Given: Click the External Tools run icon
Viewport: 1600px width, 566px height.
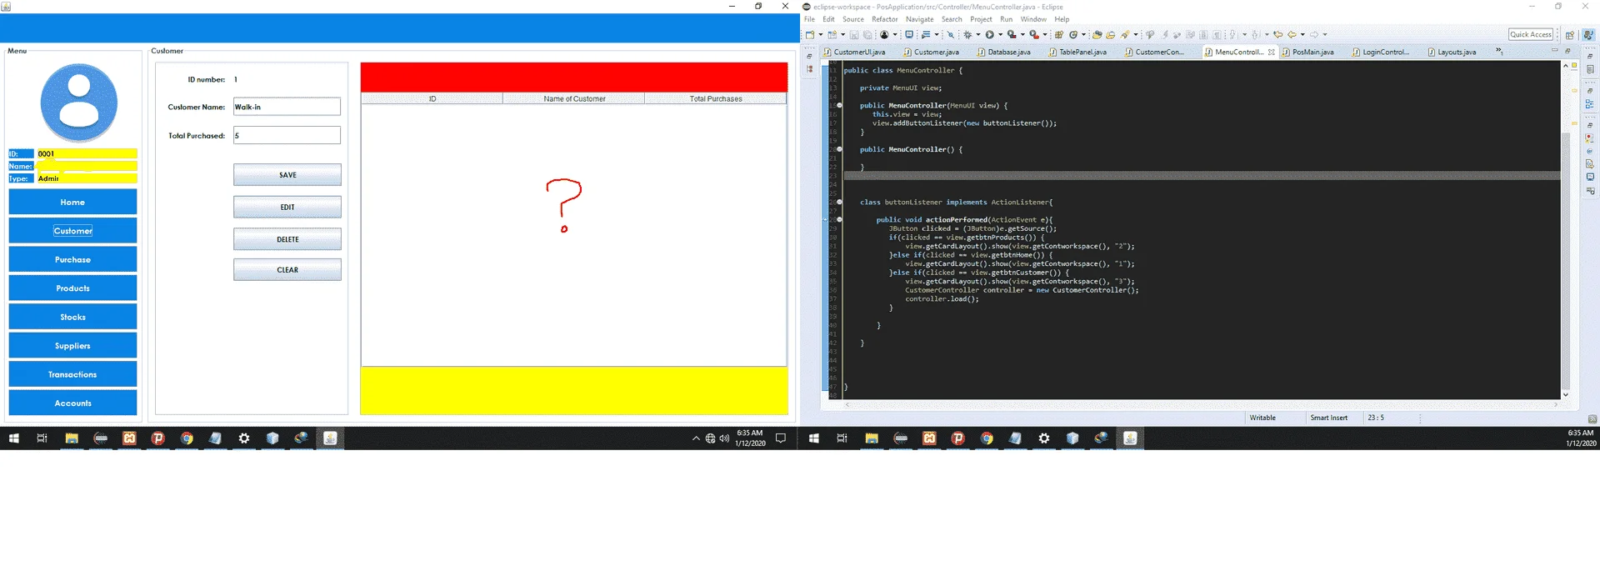Looking at the screenshot, I should tap(1033, 35).
